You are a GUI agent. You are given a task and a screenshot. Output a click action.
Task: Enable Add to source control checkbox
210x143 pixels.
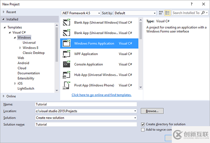click(143, 130)
